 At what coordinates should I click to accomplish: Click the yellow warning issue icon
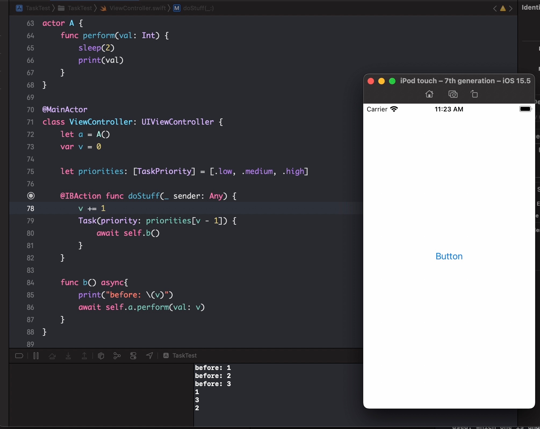503,9
